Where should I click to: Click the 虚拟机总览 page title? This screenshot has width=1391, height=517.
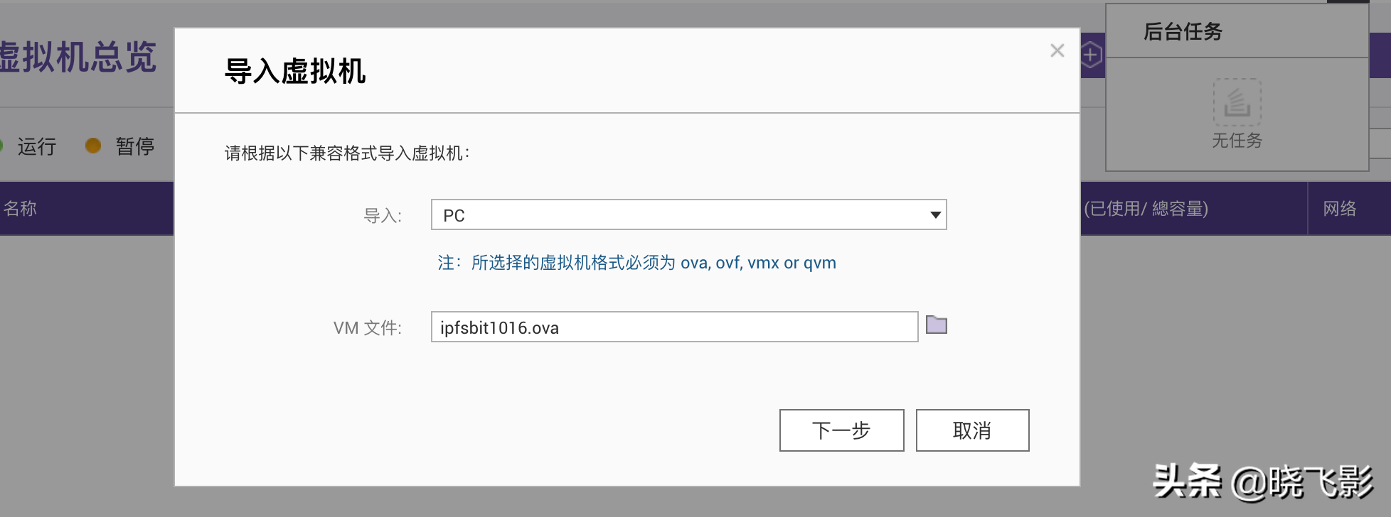77,57
